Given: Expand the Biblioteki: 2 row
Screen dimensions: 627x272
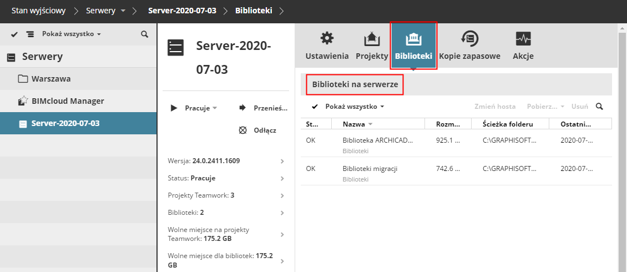Looking at the screenshot, I should (x=227, y=213).
